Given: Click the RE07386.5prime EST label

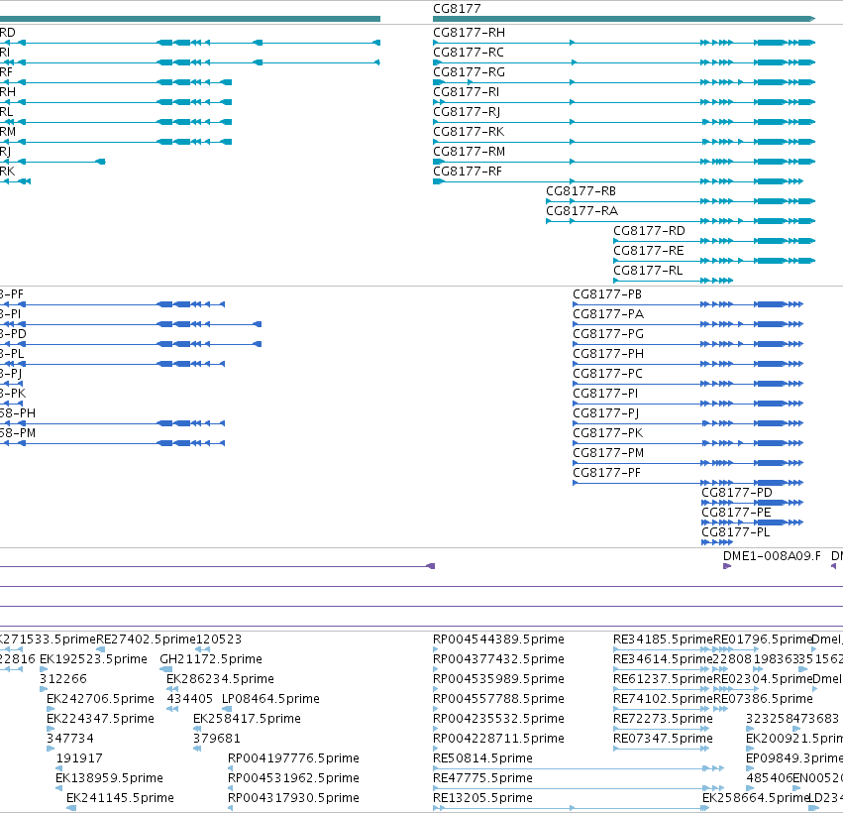Looking at the screenshot, I should point(763,699).
